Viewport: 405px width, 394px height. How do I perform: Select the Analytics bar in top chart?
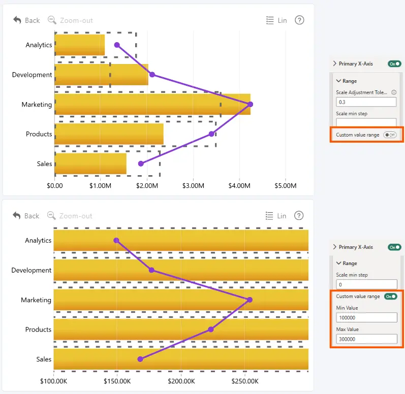click(80, 45)
